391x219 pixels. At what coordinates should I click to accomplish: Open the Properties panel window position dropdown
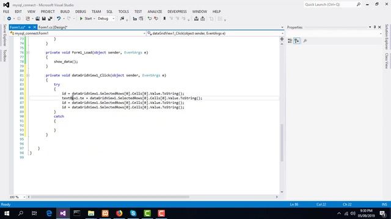coord(370,27)
